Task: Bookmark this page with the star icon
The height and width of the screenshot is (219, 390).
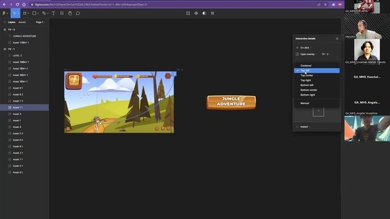Action: pos(325,4)
